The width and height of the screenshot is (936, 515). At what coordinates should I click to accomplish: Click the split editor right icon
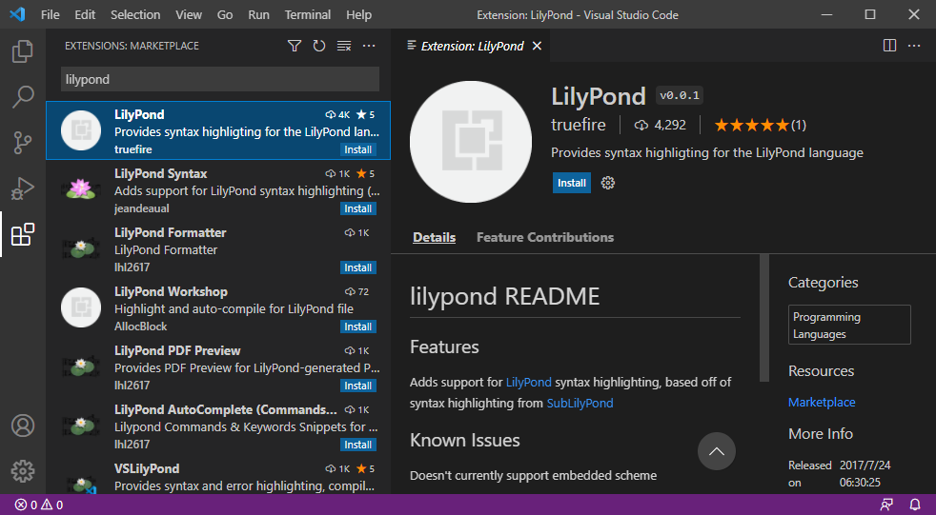889,46
